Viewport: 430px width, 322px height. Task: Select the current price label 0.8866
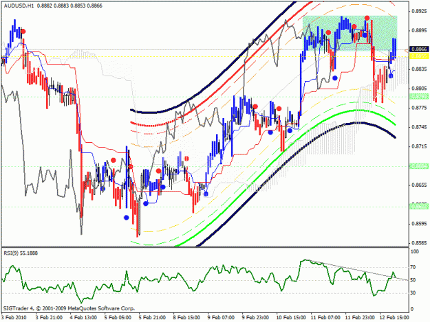[x=419, y=49]
